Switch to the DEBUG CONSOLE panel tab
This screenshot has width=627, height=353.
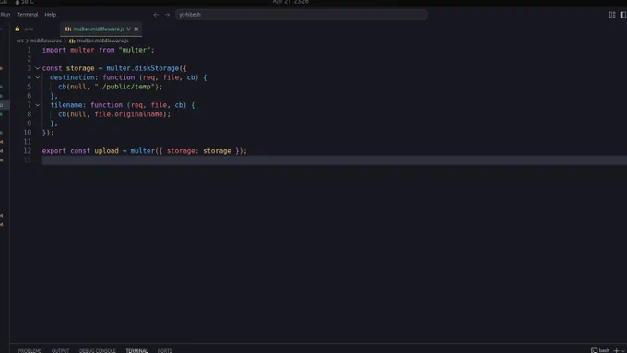pos(98,350)
